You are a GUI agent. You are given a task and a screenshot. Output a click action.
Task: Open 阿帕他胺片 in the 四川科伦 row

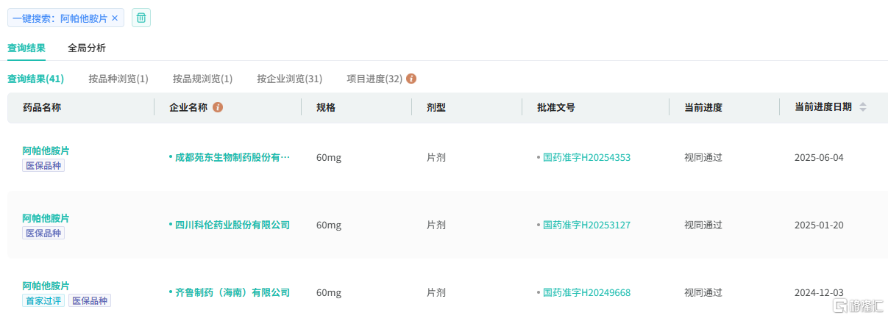coord(46,218)
